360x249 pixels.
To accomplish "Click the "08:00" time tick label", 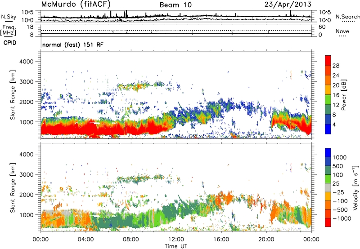I will click(130, 240).
